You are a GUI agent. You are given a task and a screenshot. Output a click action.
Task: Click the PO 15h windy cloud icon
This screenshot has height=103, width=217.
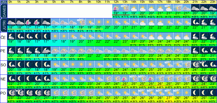pyautogui.click(x=142, y=93)
